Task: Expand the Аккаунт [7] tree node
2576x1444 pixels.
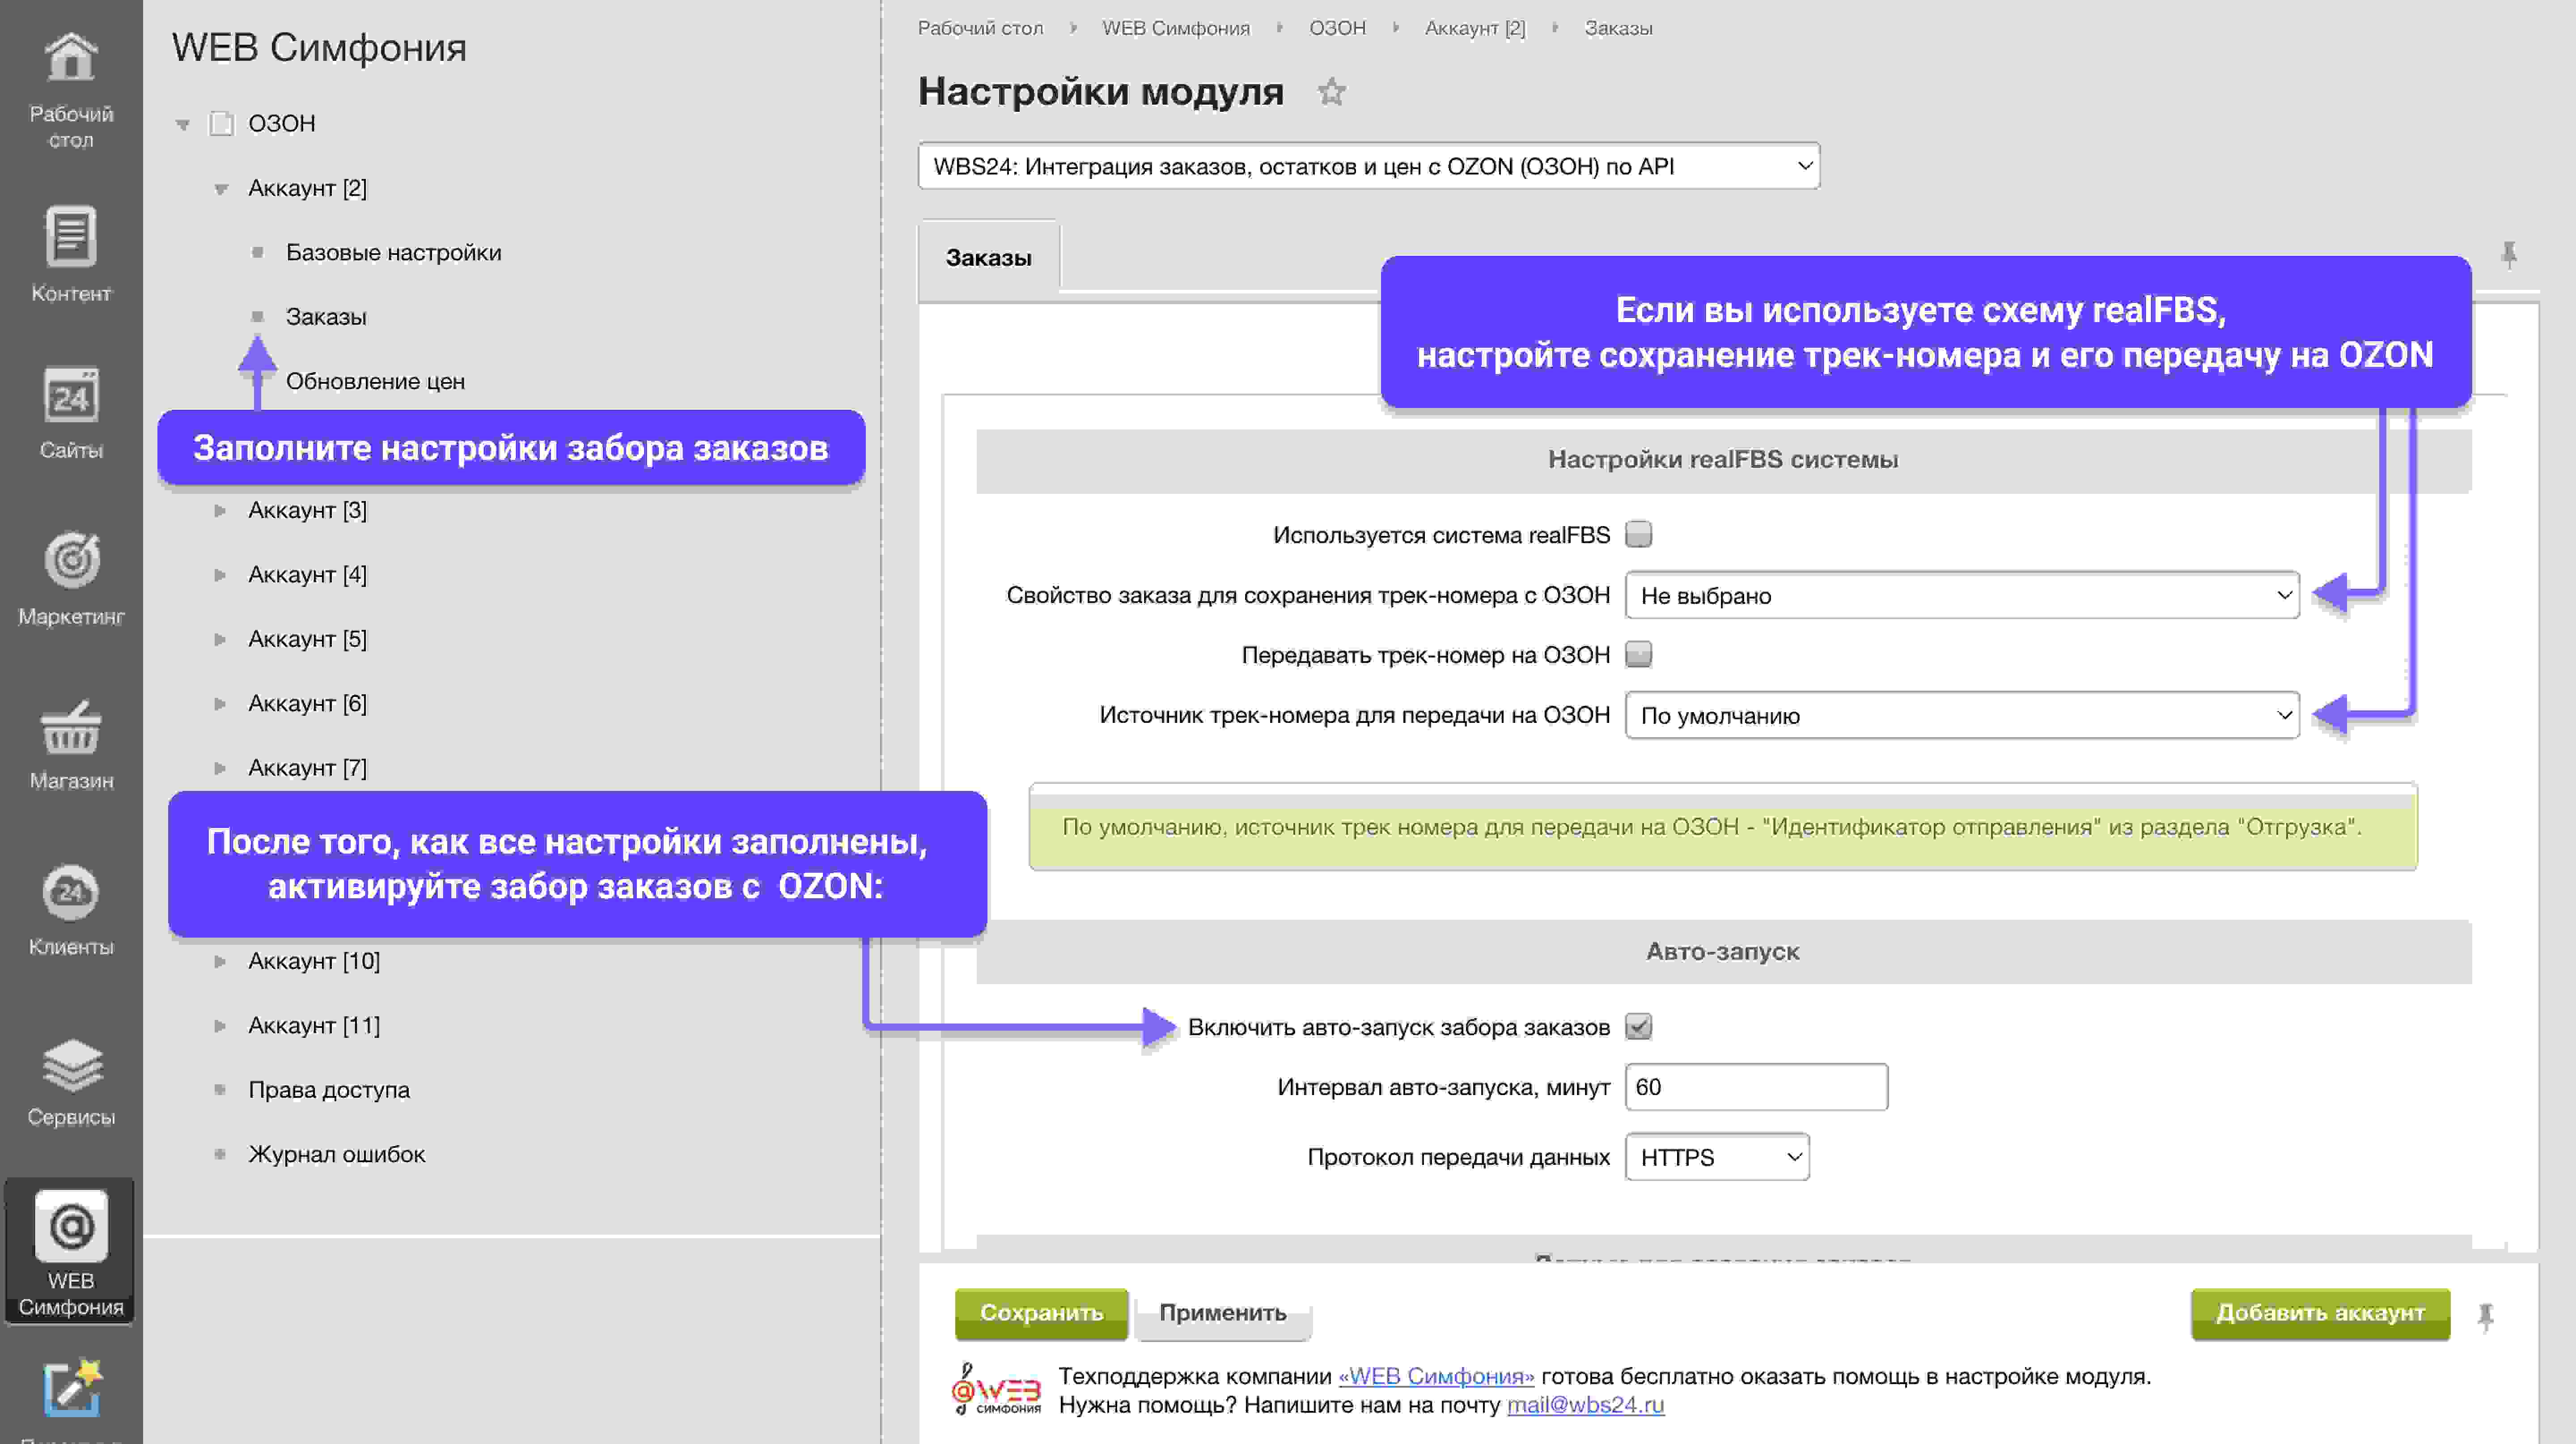Action: (x=220, y=768)
